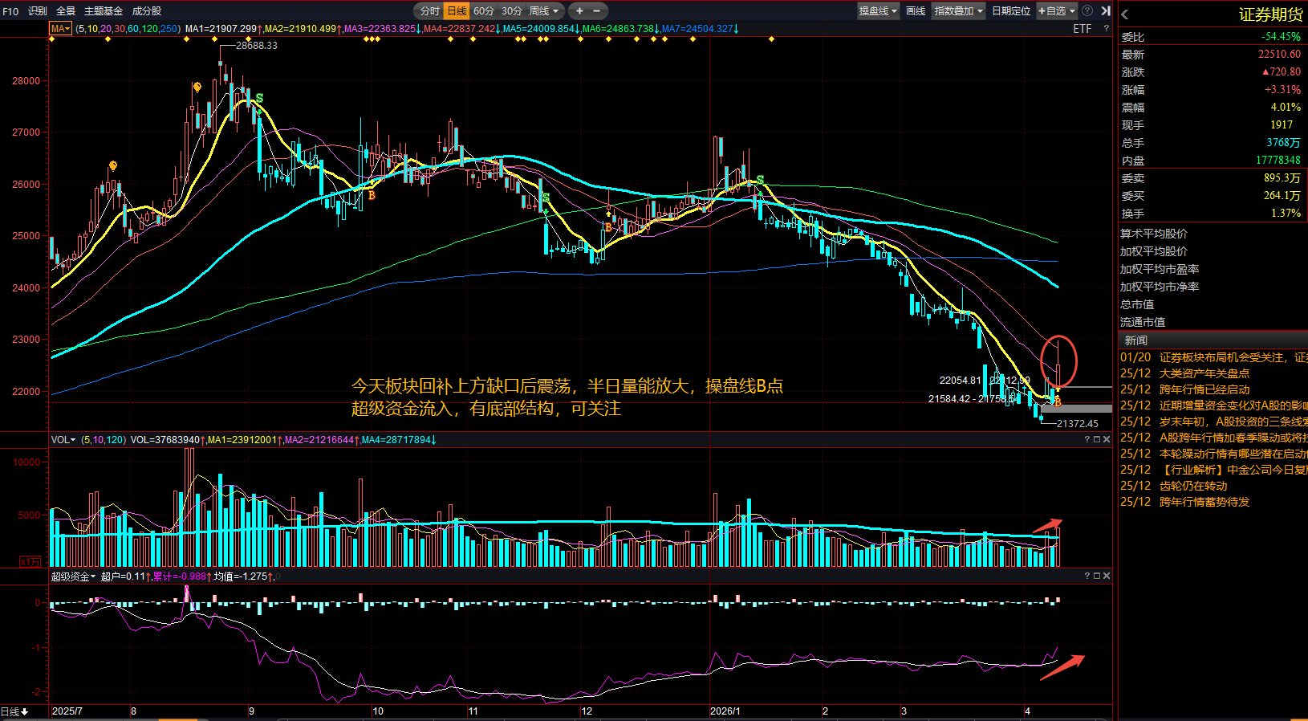Image resolution: width=1308 pixels, height=721 pixels.
Task: Maximize the 超级资金 indicator panel
Action: (1097, 576)
